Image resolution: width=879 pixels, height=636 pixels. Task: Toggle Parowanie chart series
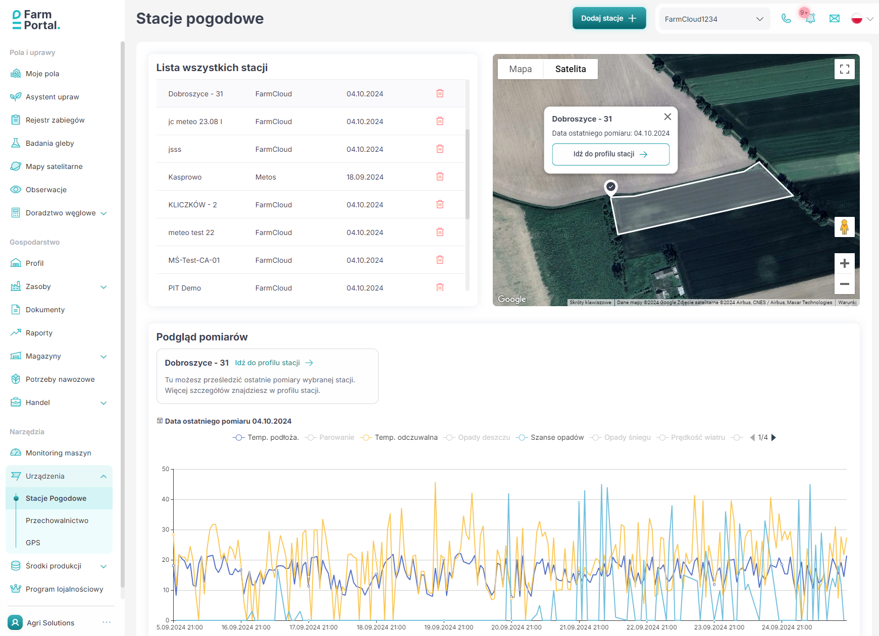[329, 437]
